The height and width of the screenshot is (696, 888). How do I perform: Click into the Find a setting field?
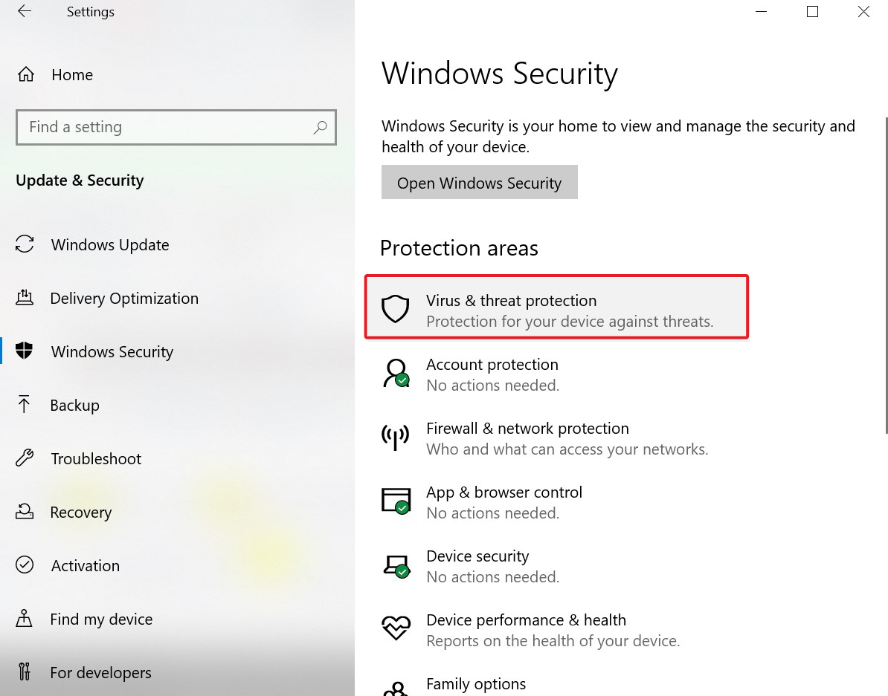click(164, 127)
